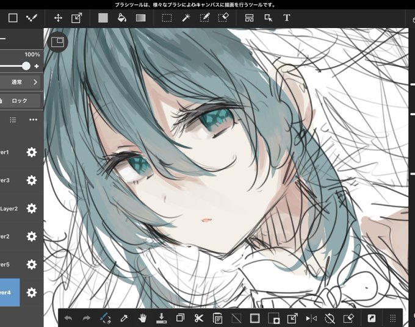
Task: Open the Navigator window icon on canvas
Action: coord(58,42)
